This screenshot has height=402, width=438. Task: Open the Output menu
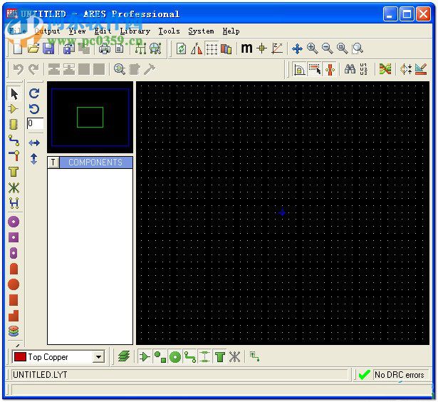coord(47,31)
